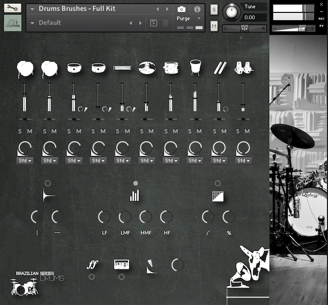Click the first kick drum volume fader
Viewport: 328px width, 305px height.
[24, 97]
